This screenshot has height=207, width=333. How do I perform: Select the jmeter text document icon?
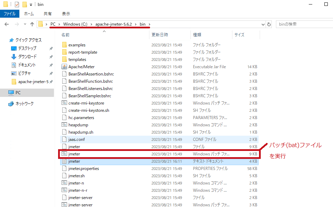(64, 161)
